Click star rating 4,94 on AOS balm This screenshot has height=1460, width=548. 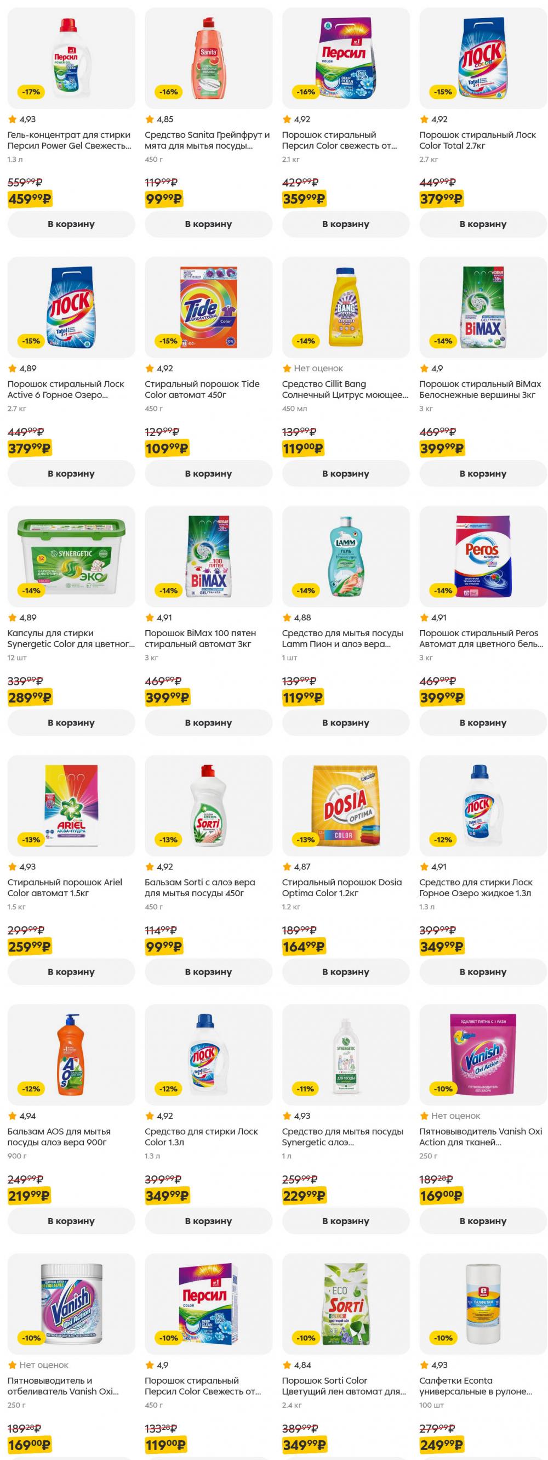[22, 1116]
